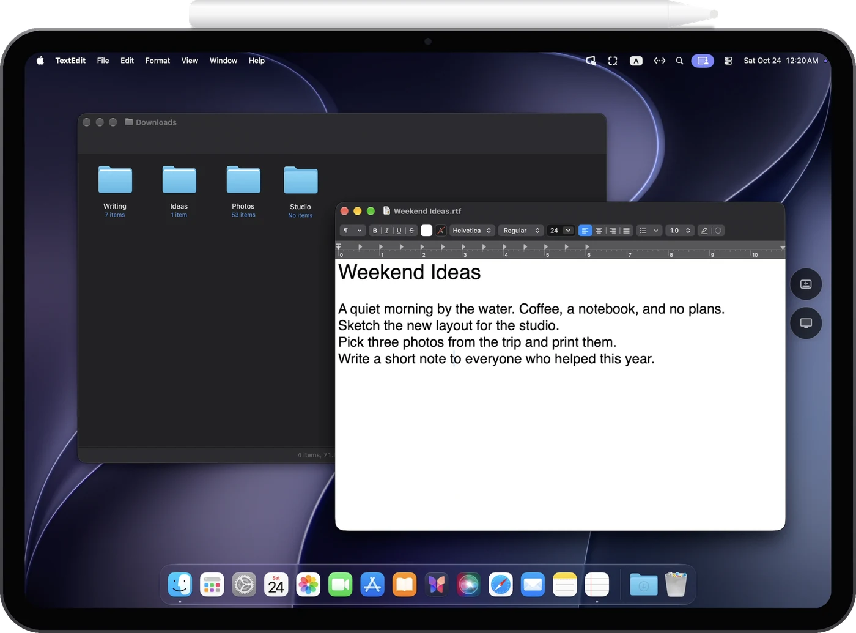Screen dimensions: 856x633
Task: Click the Weekend Ideas.rtf window title
Action: coord(427,211)
